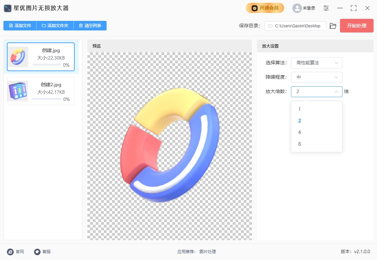Expand the 选择算法 algorithm dropdown
The height and width of the screenshot is (260, 377).
[x=316, y=63]
